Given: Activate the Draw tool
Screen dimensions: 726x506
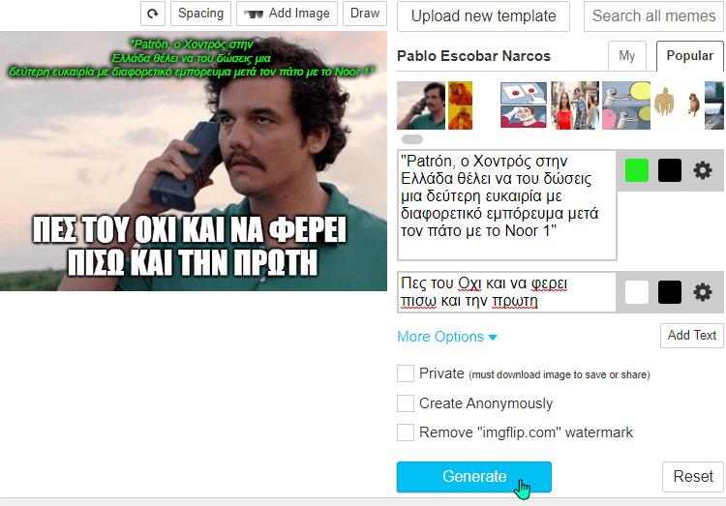Looking at the screenshot, I should click(x=365, y=14).
